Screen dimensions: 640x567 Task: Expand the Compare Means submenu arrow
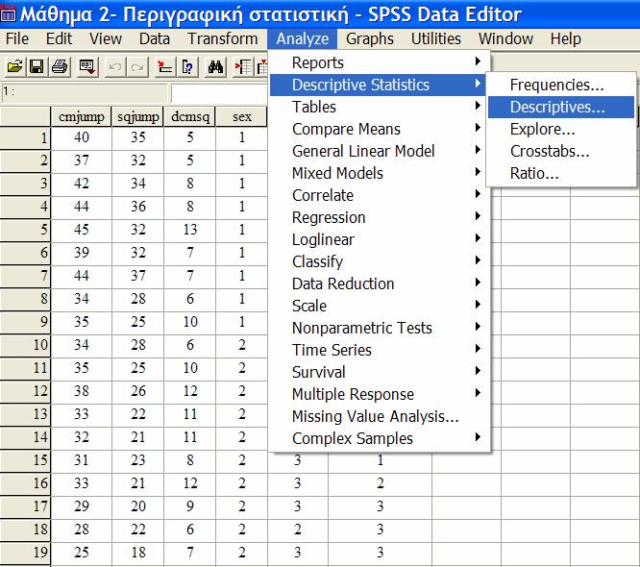(478, 128)
